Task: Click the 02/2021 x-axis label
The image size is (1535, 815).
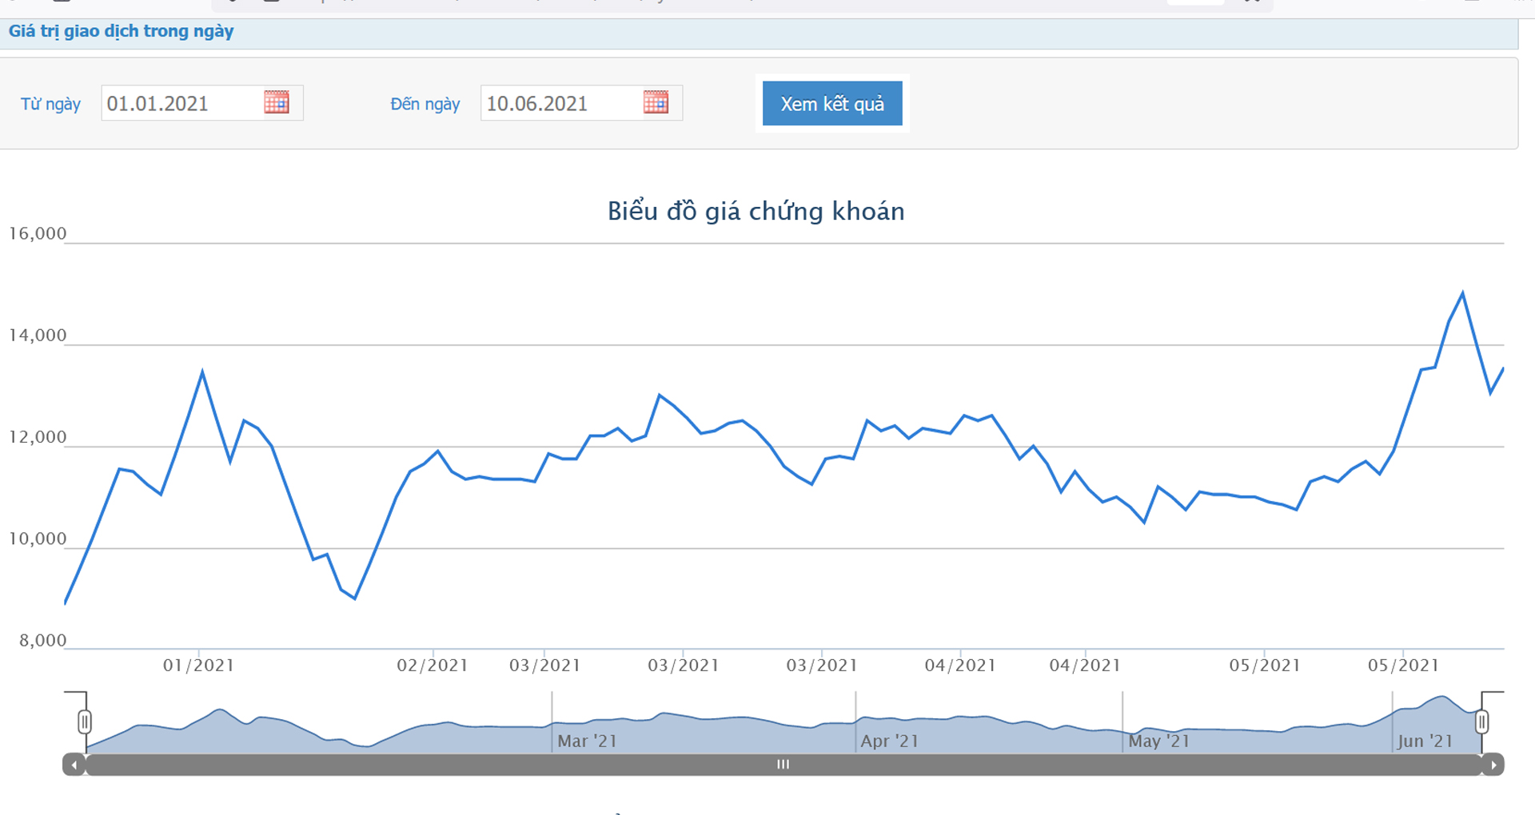Action: point(433,665)
